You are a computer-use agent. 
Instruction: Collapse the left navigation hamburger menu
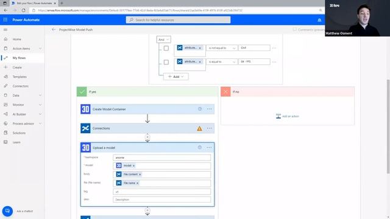pyautogui.click(x=5, y=30)
